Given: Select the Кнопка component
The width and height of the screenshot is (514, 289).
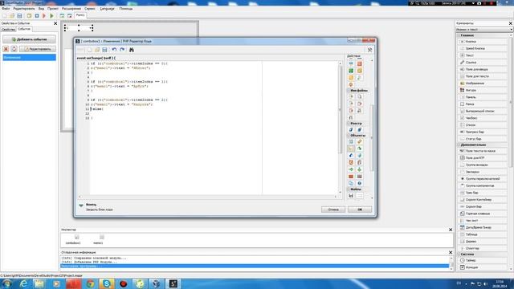Looking at the screenshot, I should pos(482,42).
